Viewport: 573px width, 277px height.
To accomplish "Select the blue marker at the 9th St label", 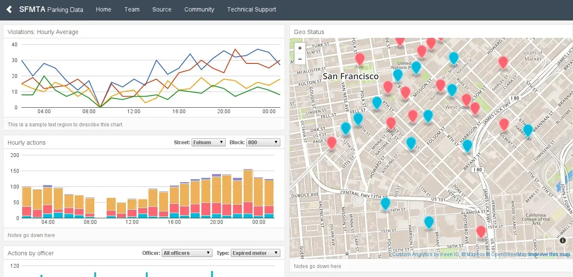I will (x=377, y=103).
